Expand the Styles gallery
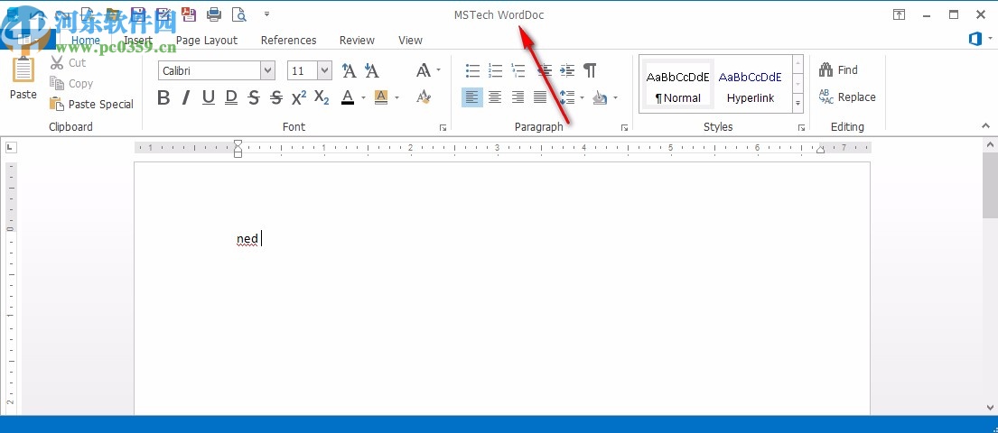The height and width of the screenshot is (433, 998). (797, 102)
